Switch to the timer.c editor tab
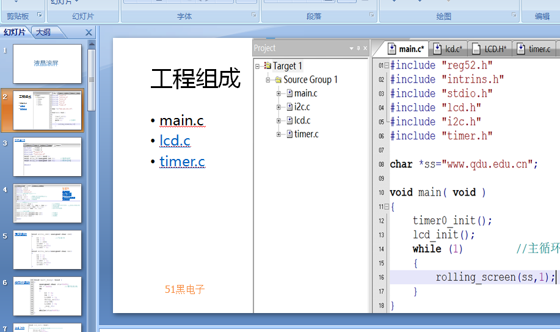This screenshot has height=332, width=560. pos(534,49)
